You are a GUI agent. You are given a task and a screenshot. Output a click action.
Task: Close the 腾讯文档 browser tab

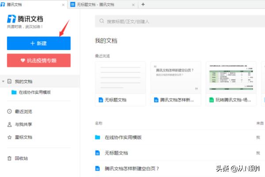click(63, 5)
